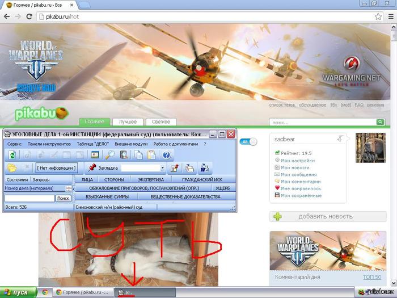Open the FAQ link on pikabu
This screenshot has width=397, height=298.
tap(359, 105)
